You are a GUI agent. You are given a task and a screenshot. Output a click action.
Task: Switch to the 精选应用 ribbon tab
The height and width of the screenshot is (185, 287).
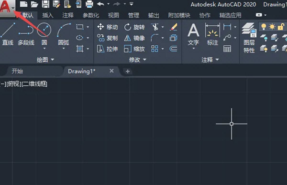click(230, 15)
